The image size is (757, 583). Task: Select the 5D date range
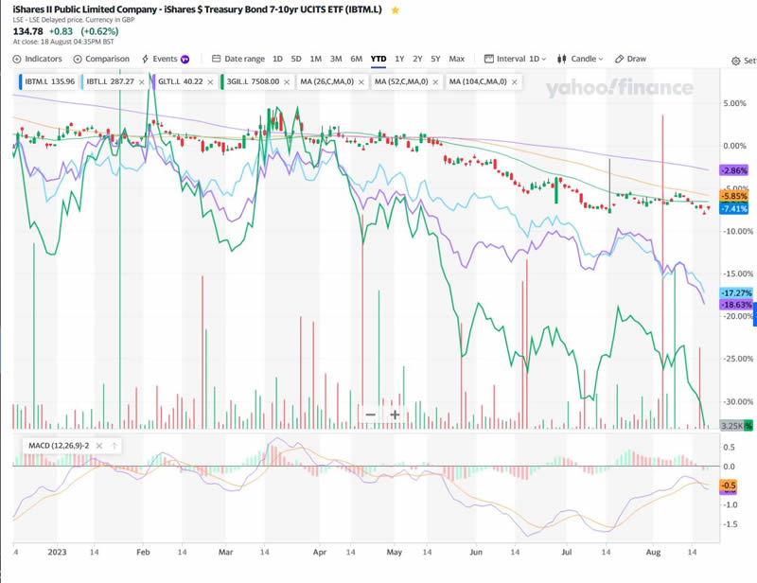(x=296, y=59)
